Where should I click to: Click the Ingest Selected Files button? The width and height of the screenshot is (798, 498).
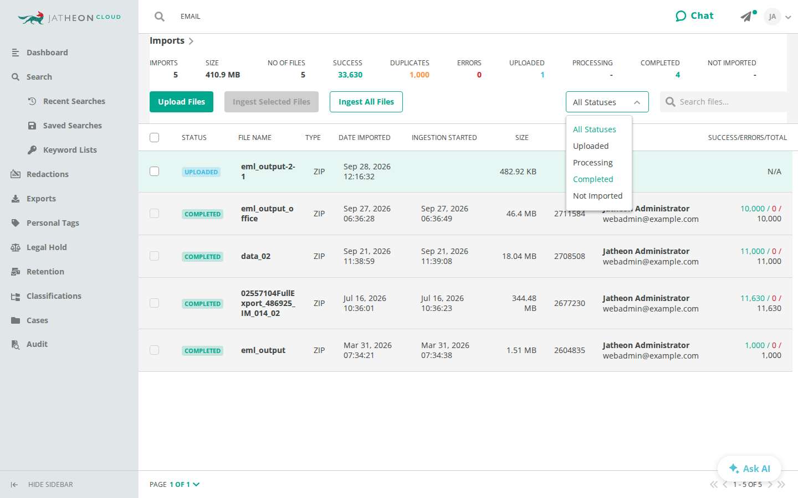tap(272, 102)
